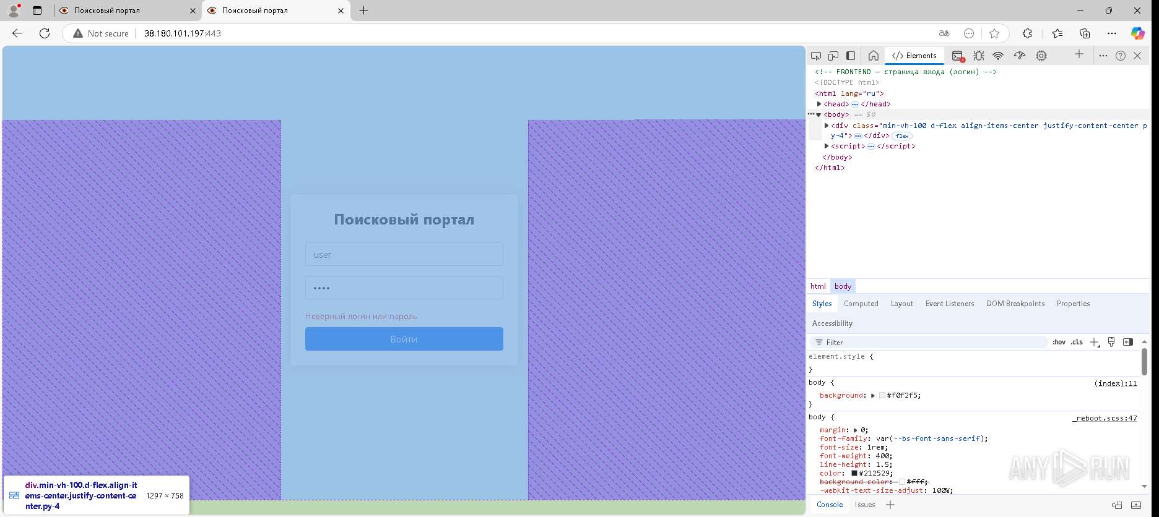
Task: Toggle rendering emulation paintbrush icon
Action: click(x=1111, y=342)
